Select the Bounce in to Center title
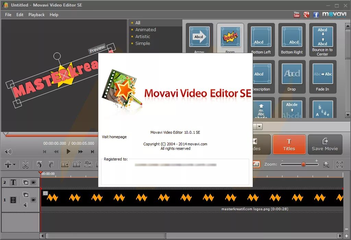 (x=323, y=40)
